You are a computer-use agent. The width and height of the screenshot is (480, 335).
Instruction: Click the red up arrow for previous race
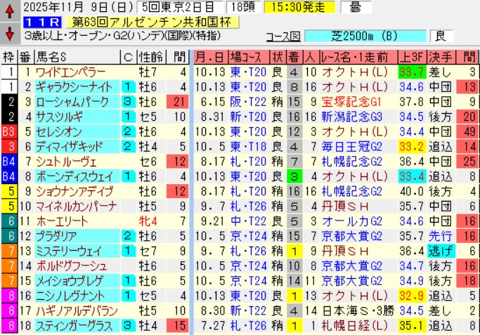click(8, 10)
